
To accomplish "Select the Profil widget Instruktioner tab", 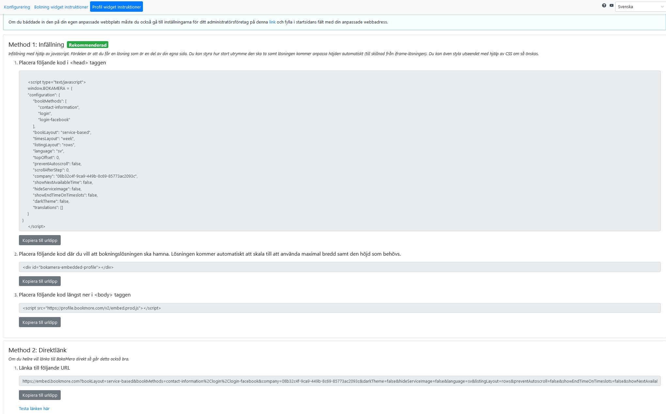I will point(116,7).
